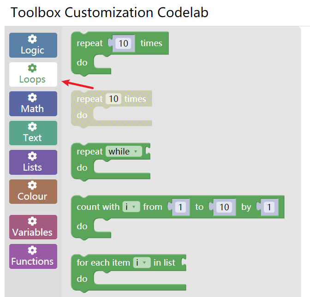Click the gear icon above Logic
The image size is (310, 297).
[32, 39]
